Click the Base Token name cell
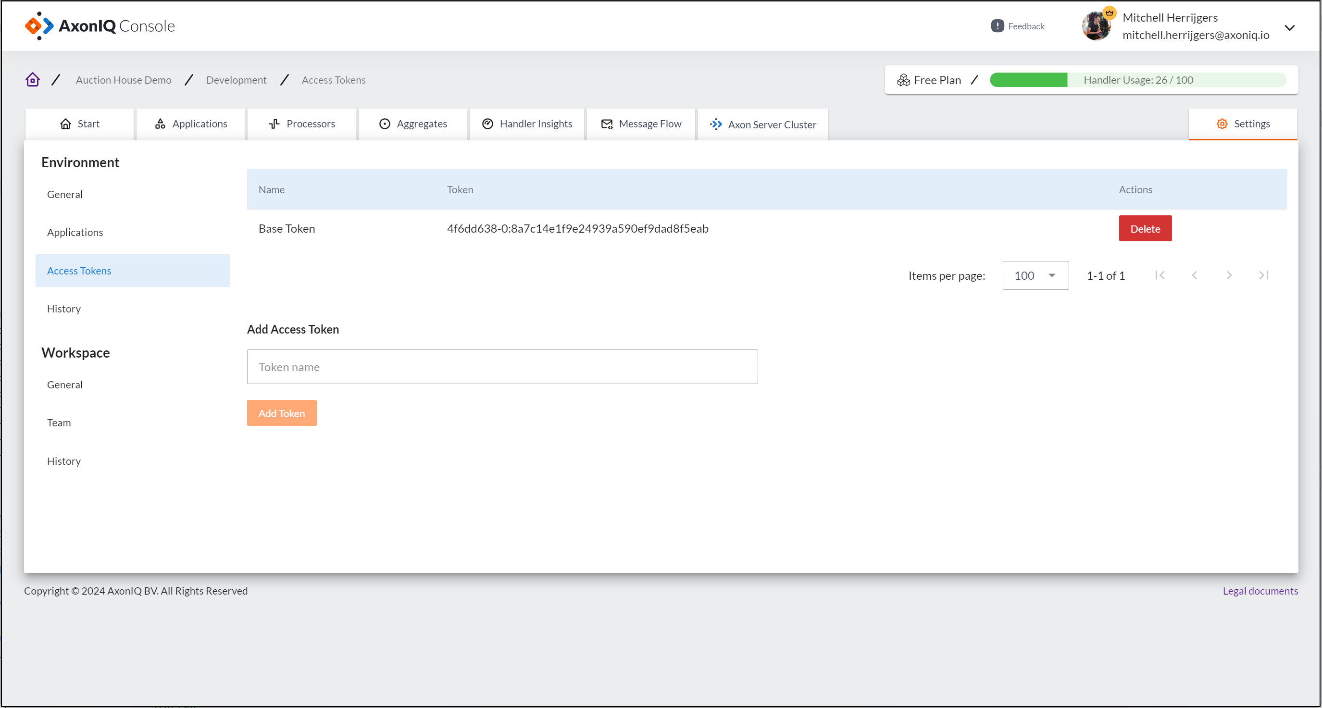Screen dimensions: 1322x708 coord(287,228)
